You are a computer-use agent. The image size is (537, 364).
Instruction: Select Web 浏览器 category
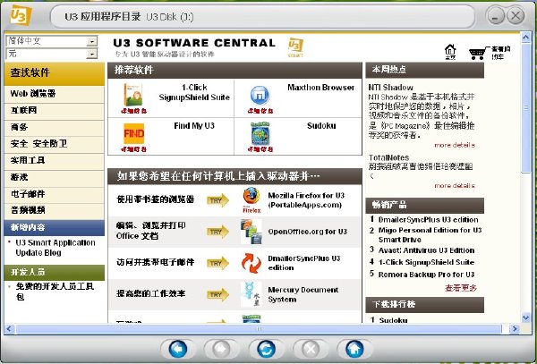coord(54,94)
